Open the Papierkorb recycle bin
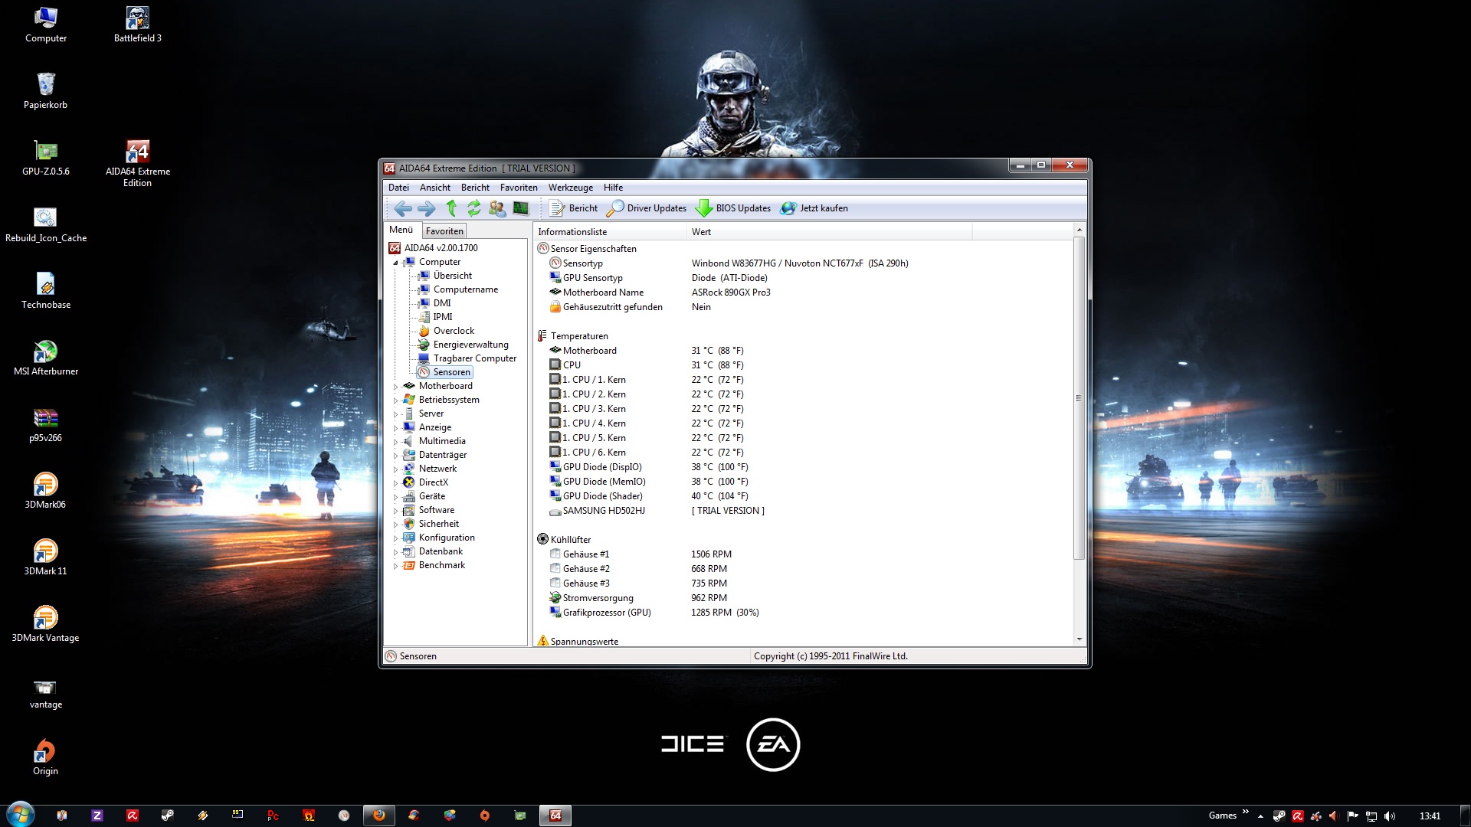The image size is (1471, 827). click(45, 91)
